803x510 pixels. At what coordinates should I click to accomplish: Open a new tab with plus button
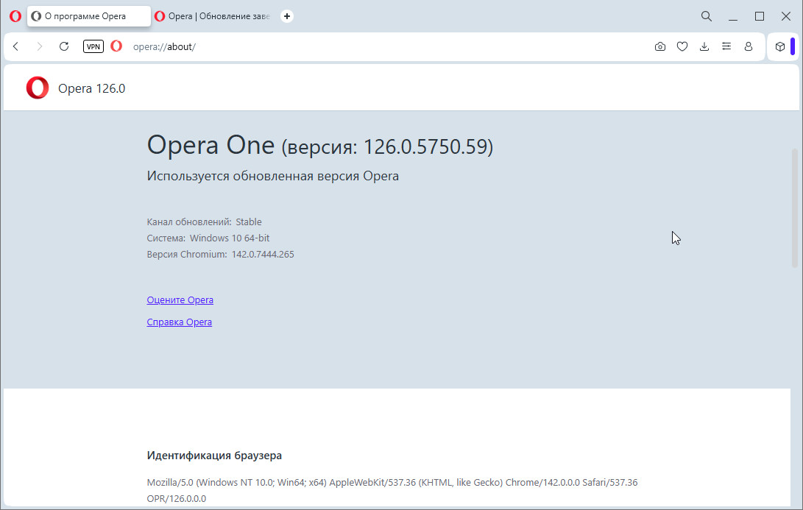click(287, 16)
